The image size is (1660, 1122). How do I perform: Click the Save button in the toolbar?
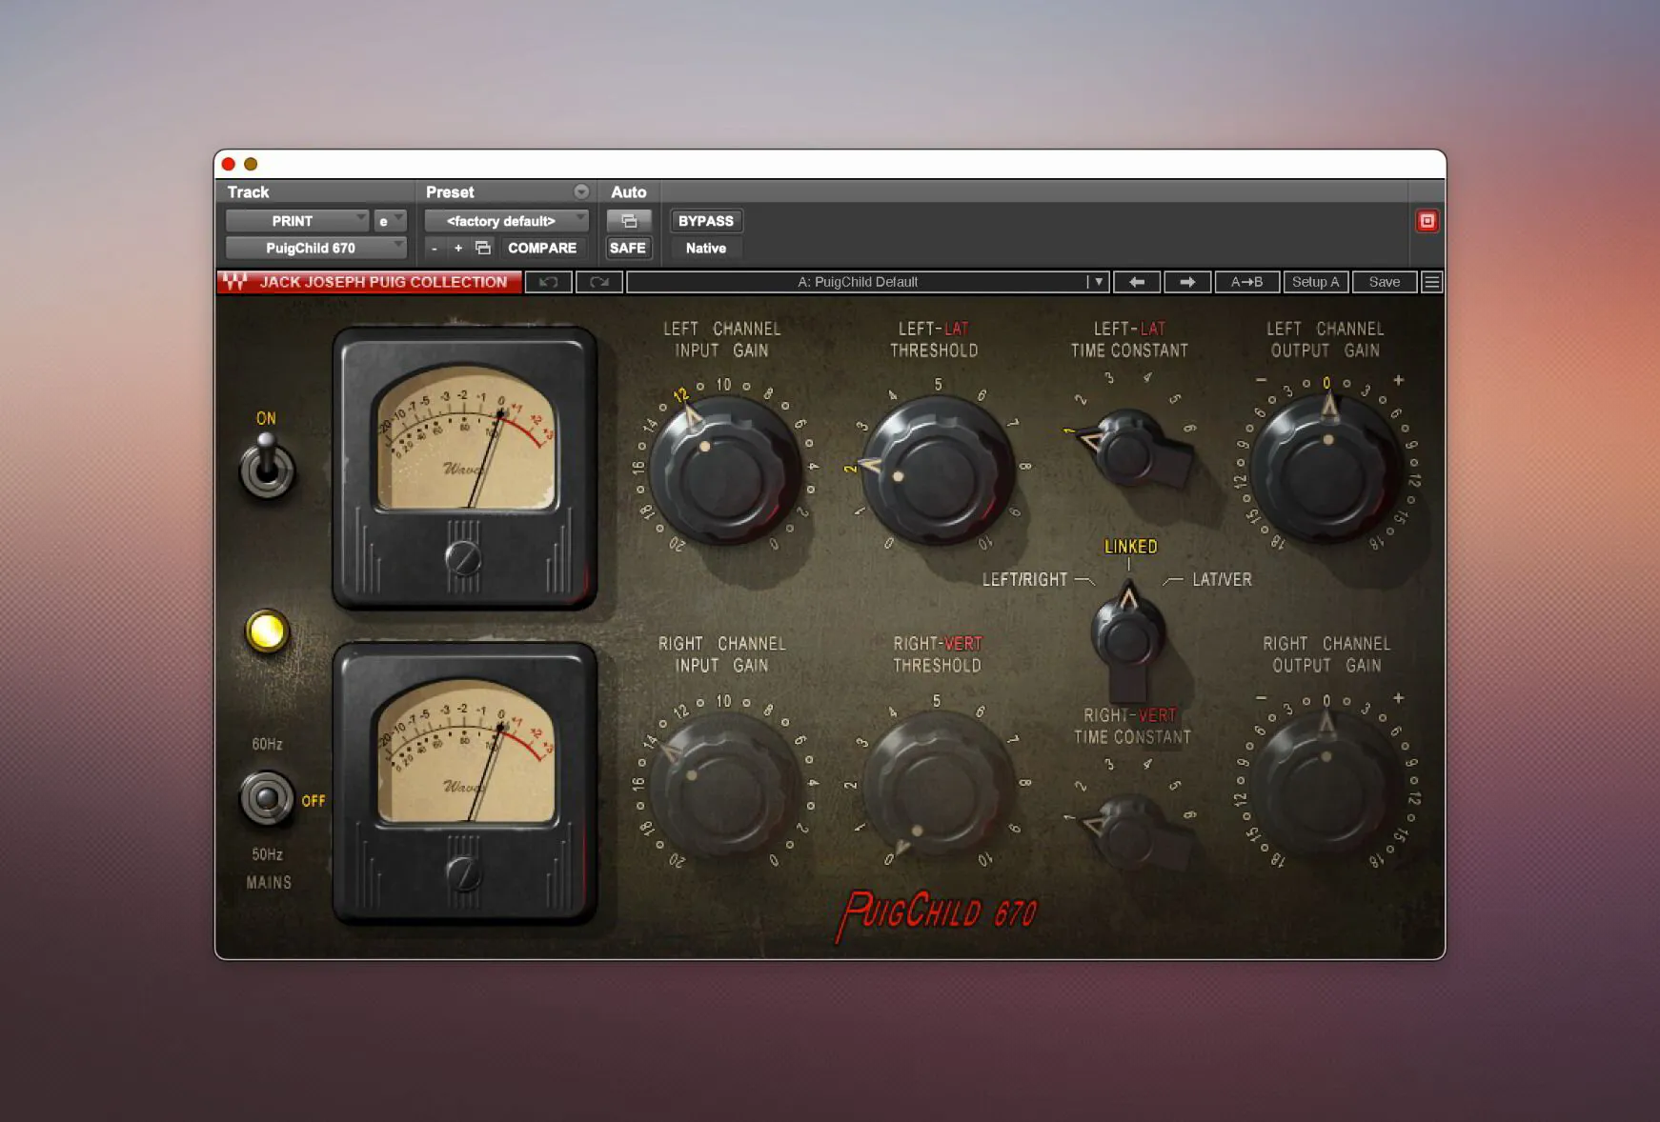click(x=1384, y=282)
